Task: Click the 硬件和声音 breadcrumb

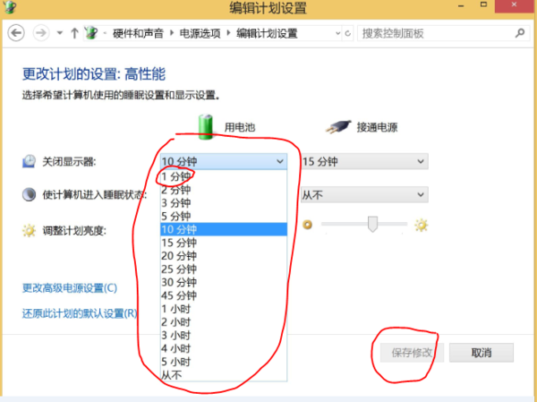Action: 138,34
